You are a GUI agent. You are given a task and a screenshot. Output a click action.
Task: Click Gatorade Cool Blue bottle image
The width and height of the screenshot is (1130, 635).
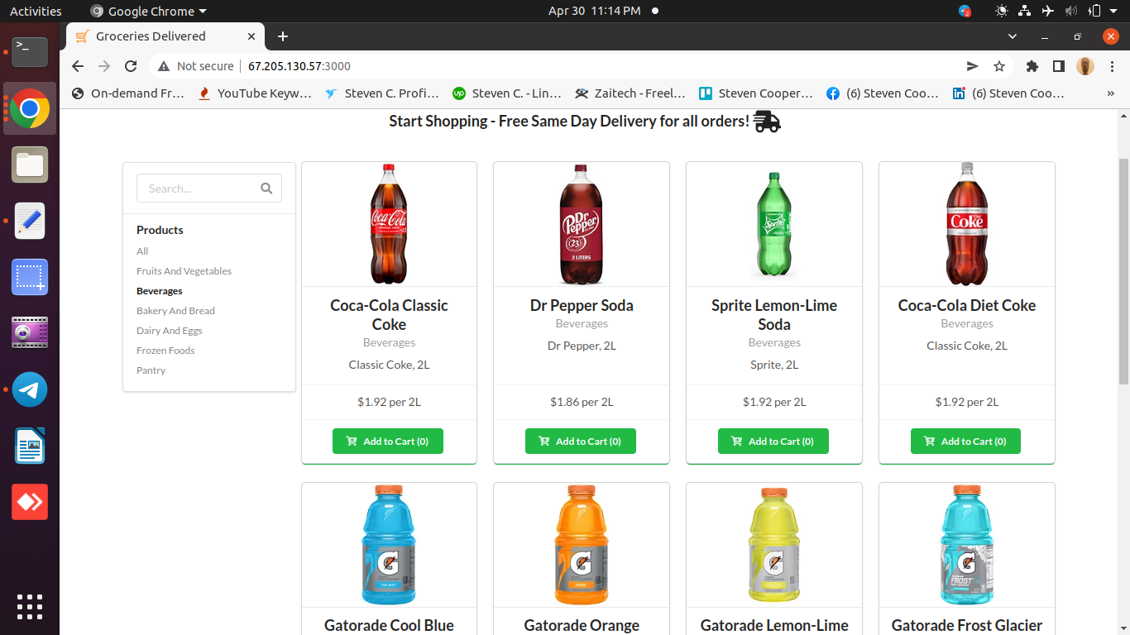pyautogui.click(x=389, y=545)
